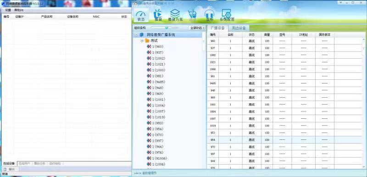Select tree item 1(944)
Image resolution: width=367 pixels, height=177 pixels.
point(158,147)
